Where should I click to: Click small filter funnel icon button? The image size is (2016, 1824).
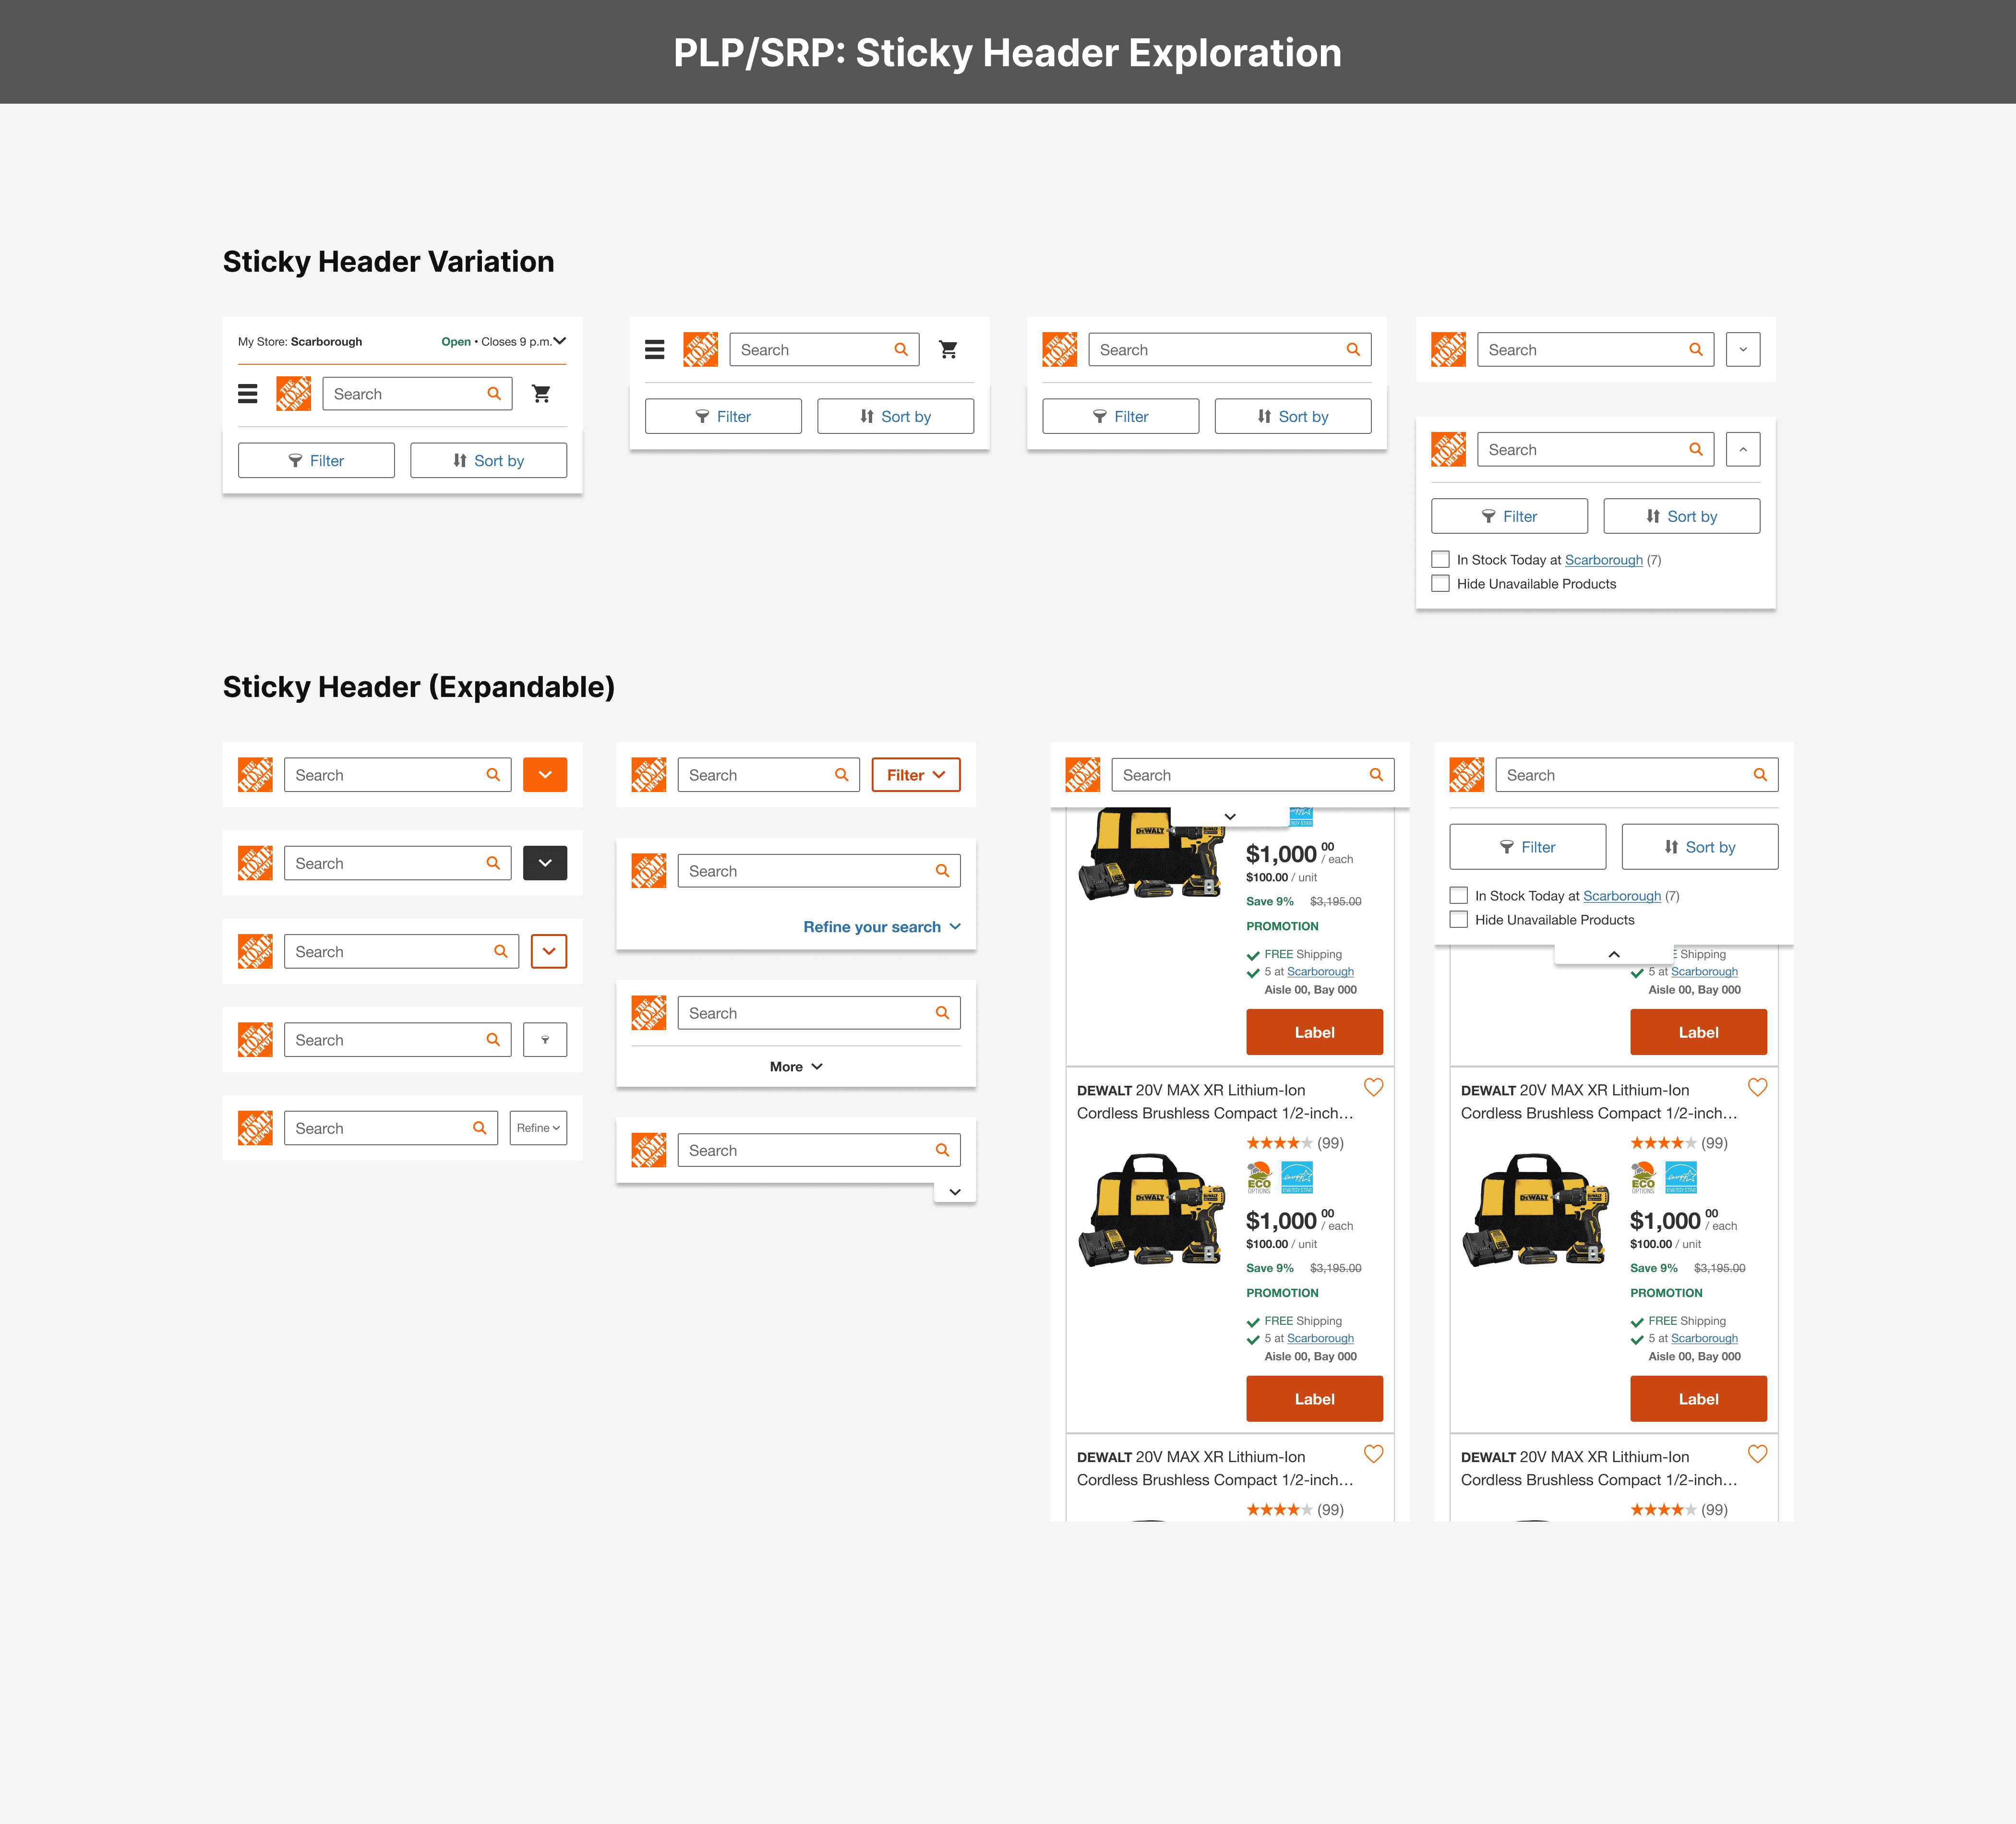[x=545, y=1040]
